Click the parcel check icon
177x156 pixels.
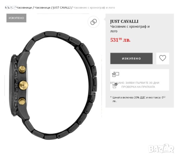(115, 86)
